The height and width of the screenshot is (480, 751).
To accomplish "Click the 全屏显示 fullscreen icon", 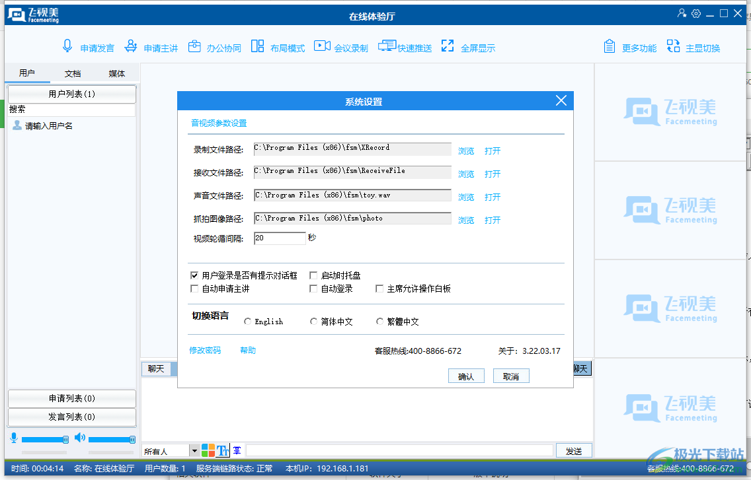I will [448, 46].
